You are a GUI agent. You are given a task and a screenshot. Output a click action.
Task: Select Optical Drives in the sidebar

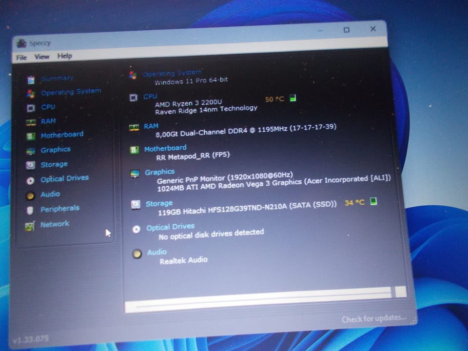(64, 178)
